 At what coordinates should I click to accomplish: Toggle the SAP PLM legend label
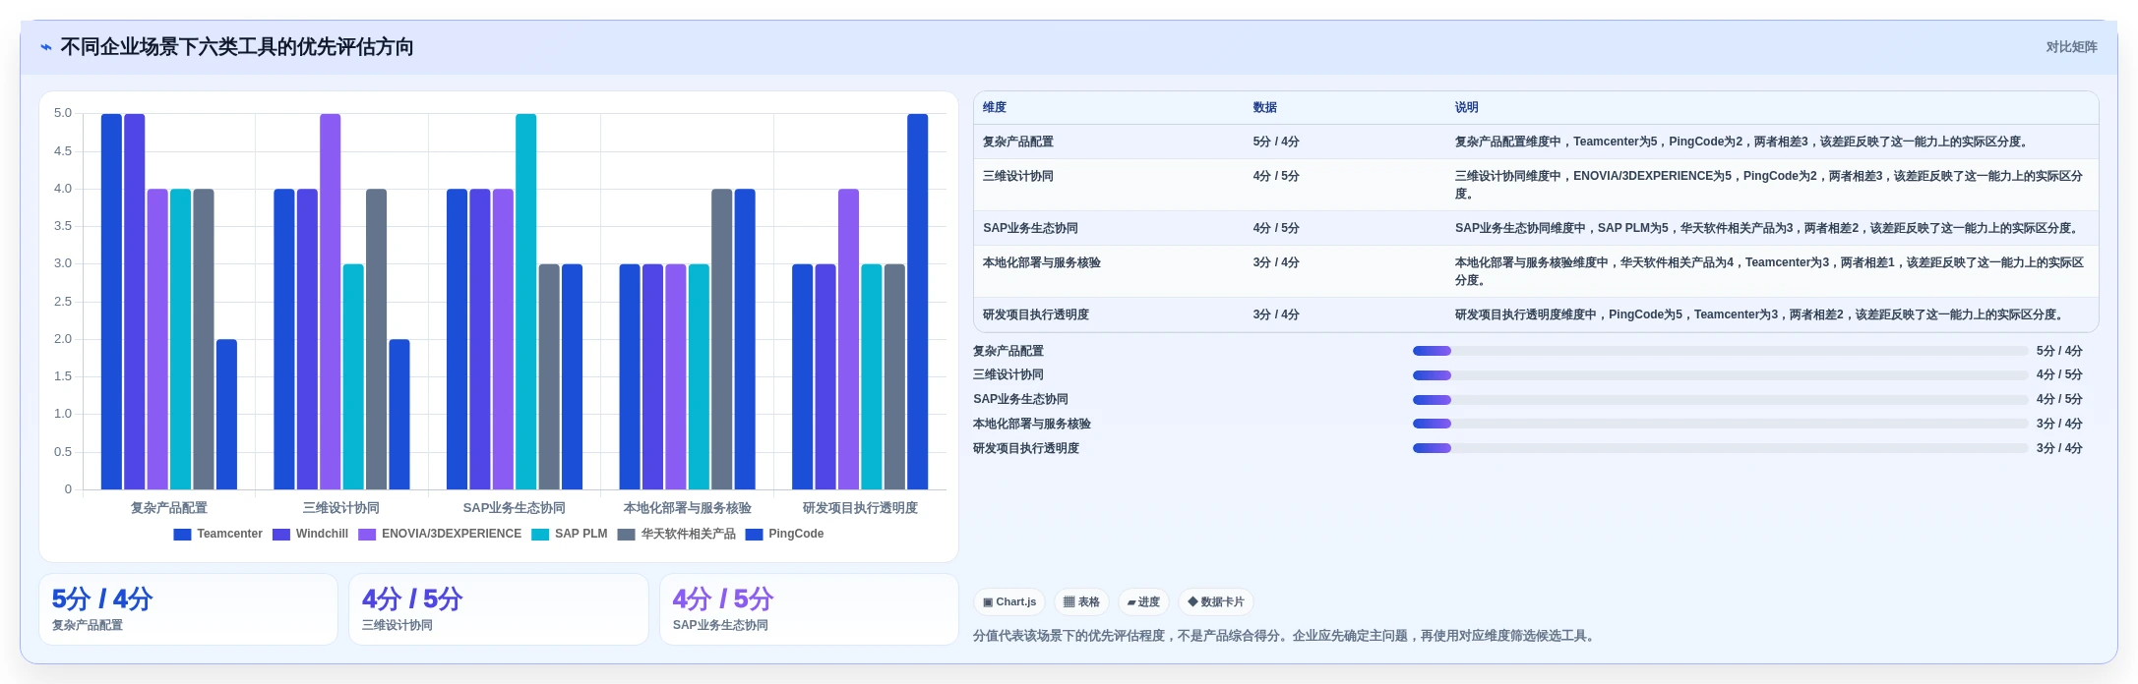(x=580, y=534)
